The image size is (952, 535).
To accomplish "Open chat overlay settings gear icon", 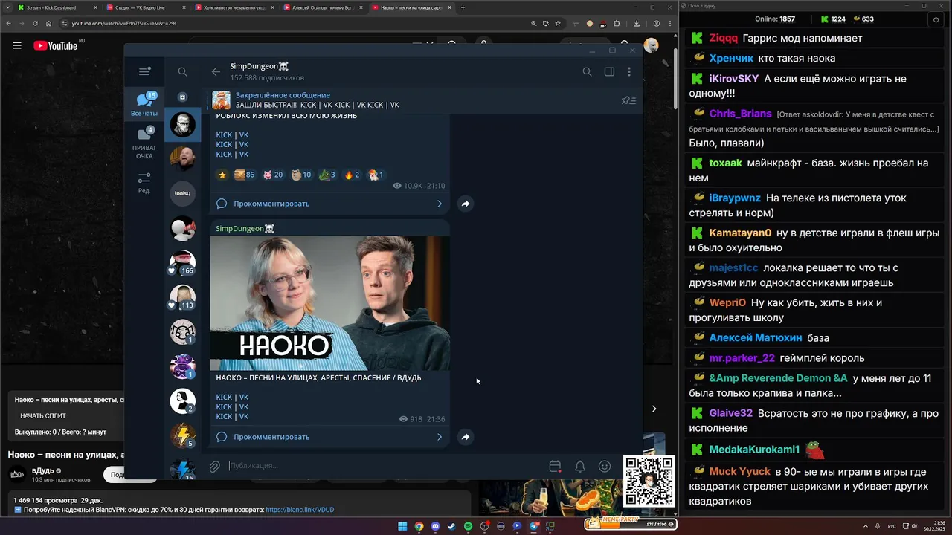I will point(936,19).
